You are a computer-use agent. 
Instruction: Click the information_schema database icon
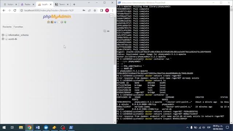tap(6, 35)
